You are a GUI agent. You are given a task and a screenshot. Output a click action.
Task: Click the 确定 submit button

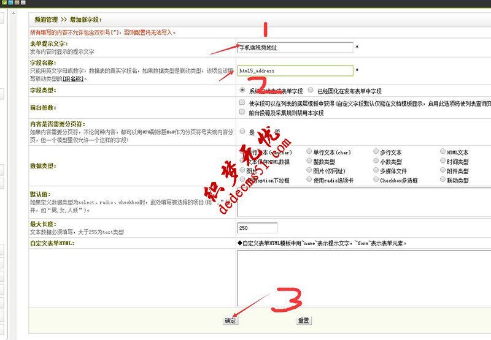pos(230,320)
